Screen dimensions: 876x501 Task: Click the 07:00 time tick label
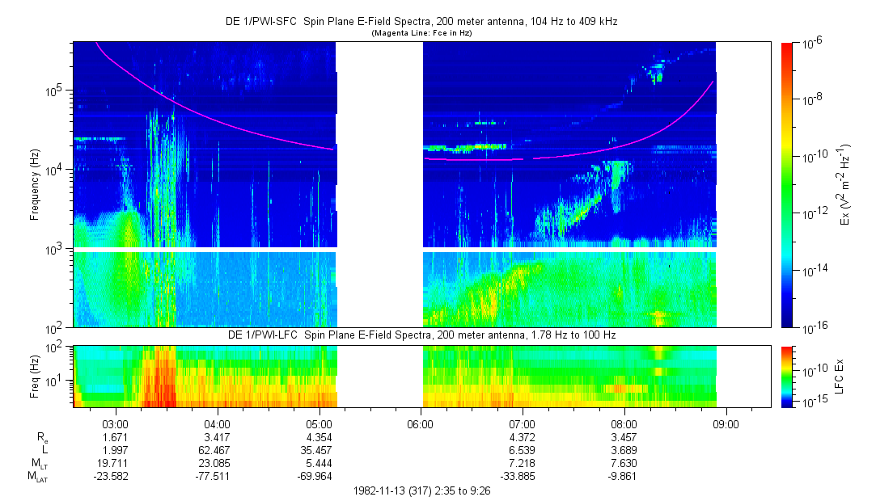click(x=523, y=424)
